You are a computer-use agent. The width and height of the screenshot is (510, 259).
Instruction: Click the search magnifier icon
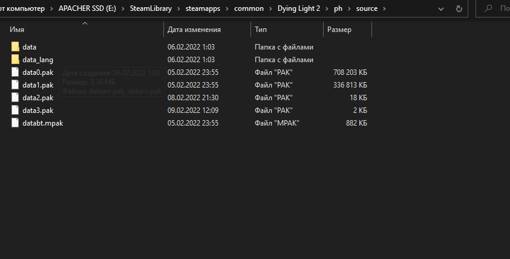[488, 10]
